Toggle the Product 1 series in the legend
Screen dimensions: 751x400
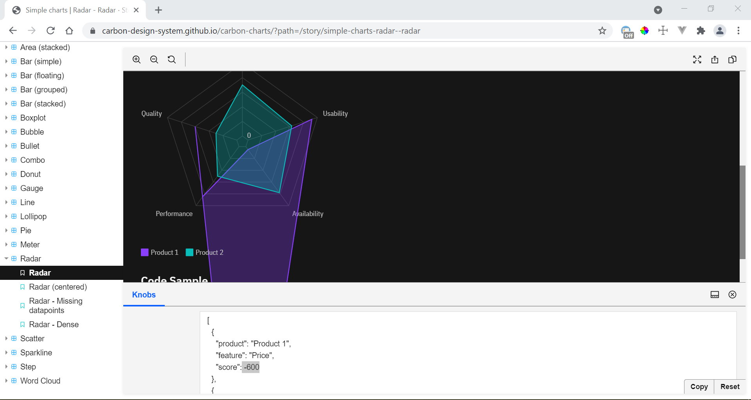tap(159, 252)
